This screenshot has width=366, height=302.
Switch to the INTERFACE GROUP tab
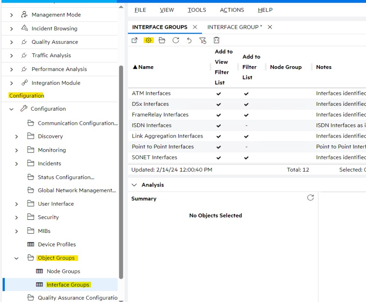click(234, 27)
